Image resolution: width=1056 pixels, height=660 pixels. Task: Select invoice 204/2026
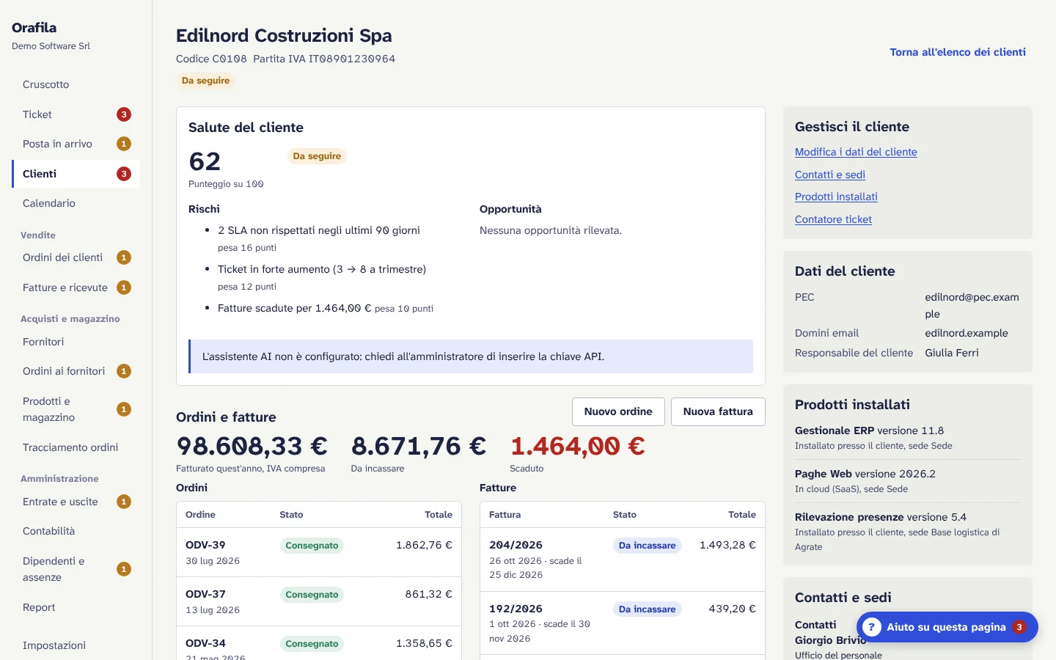pos(516,545)
